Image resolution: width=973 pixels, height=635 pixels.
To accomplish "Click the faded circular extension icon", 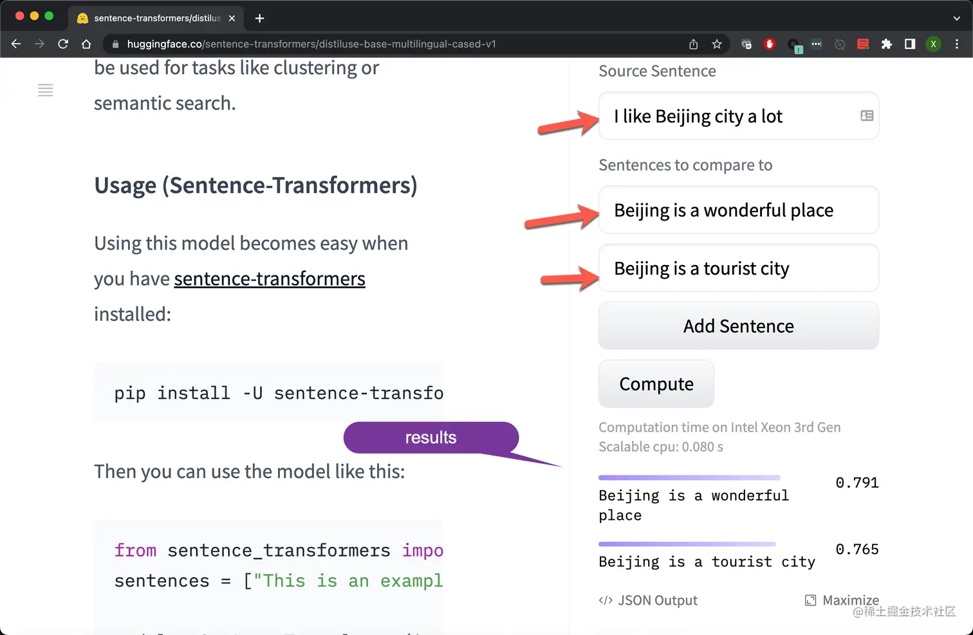I will [840, 44].
